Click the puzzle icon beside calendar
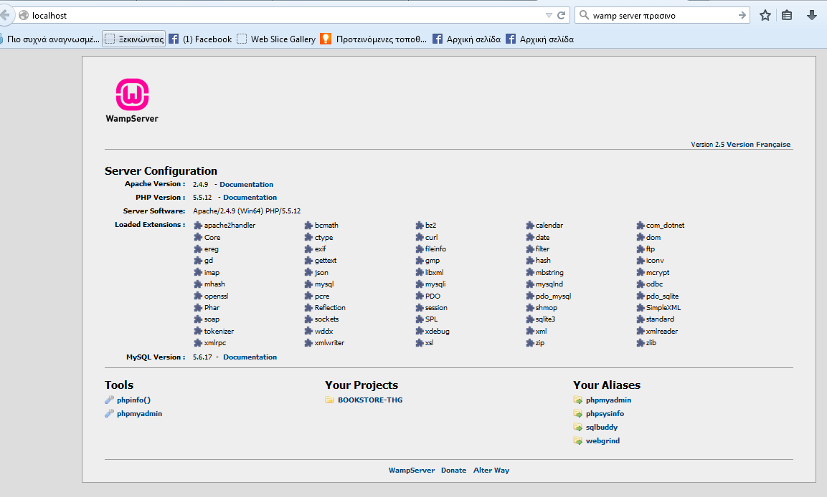827x497 pixels. click(x=530, y=226)
